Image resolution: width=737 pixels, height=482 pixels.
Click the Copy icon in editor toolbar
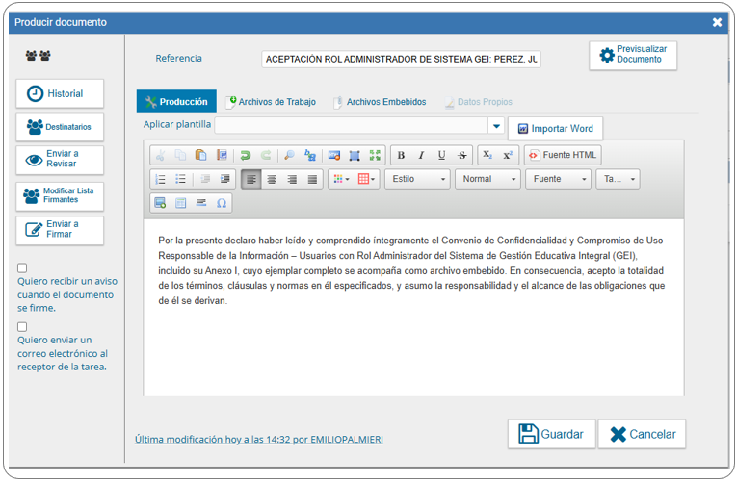(x=180, y=155)
